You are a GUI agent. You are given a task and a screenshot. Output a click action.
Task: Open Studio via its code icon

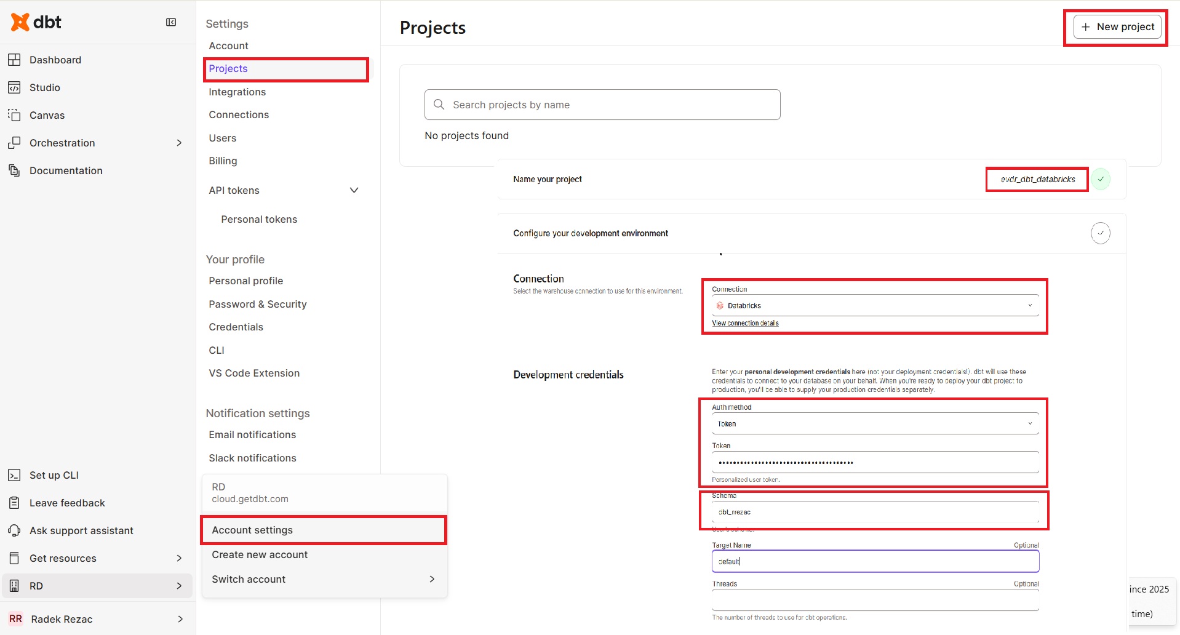click(14, 87)
